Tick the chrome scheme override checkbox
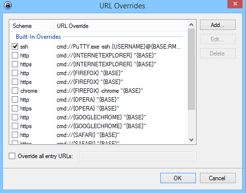Screen dimensions: 246x193 (15, 91)
